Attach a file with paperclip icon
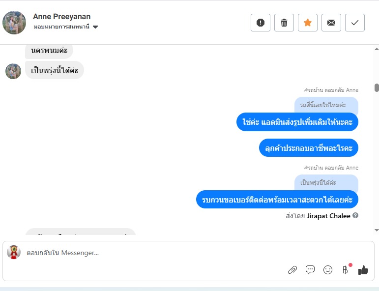 (292, 270)
